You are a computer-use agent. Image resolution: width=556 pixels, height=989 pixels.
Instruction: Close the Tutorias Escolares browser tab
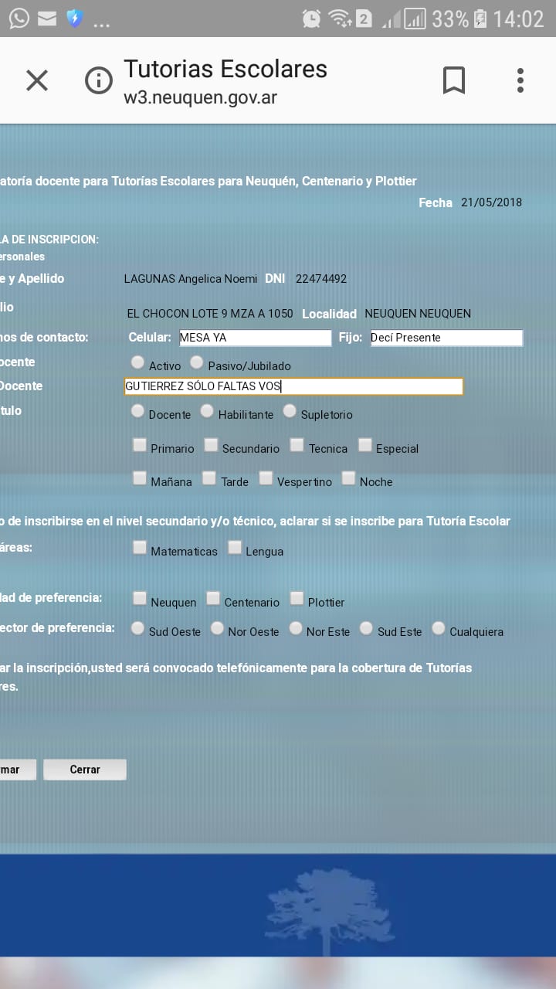tap(37, 80)
